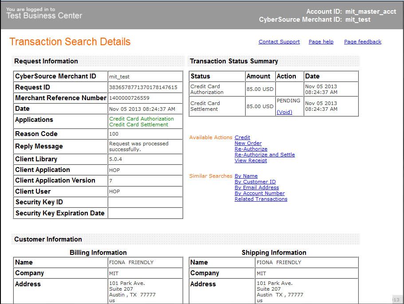The width and height of the screenshot is (404, 304).
Task: Search similar transactions By Customer ID
Action: (x=255, y=182)
